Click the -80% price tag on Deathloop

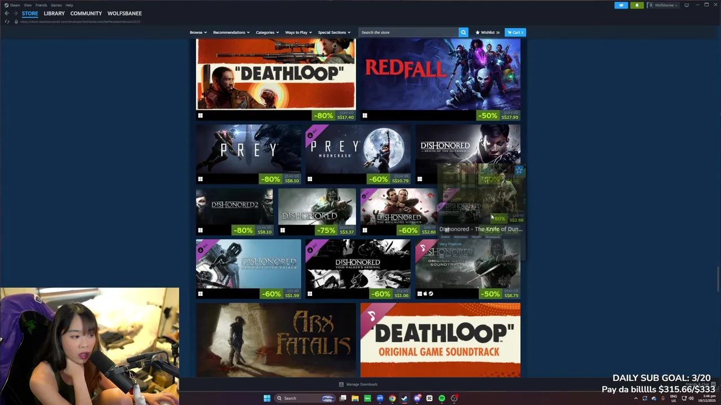pos(333,115)
